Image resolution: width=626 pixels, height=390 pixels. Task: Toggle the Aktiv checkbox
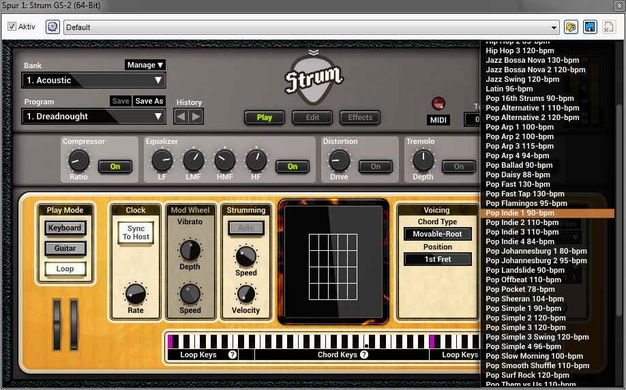click(12, 27)
